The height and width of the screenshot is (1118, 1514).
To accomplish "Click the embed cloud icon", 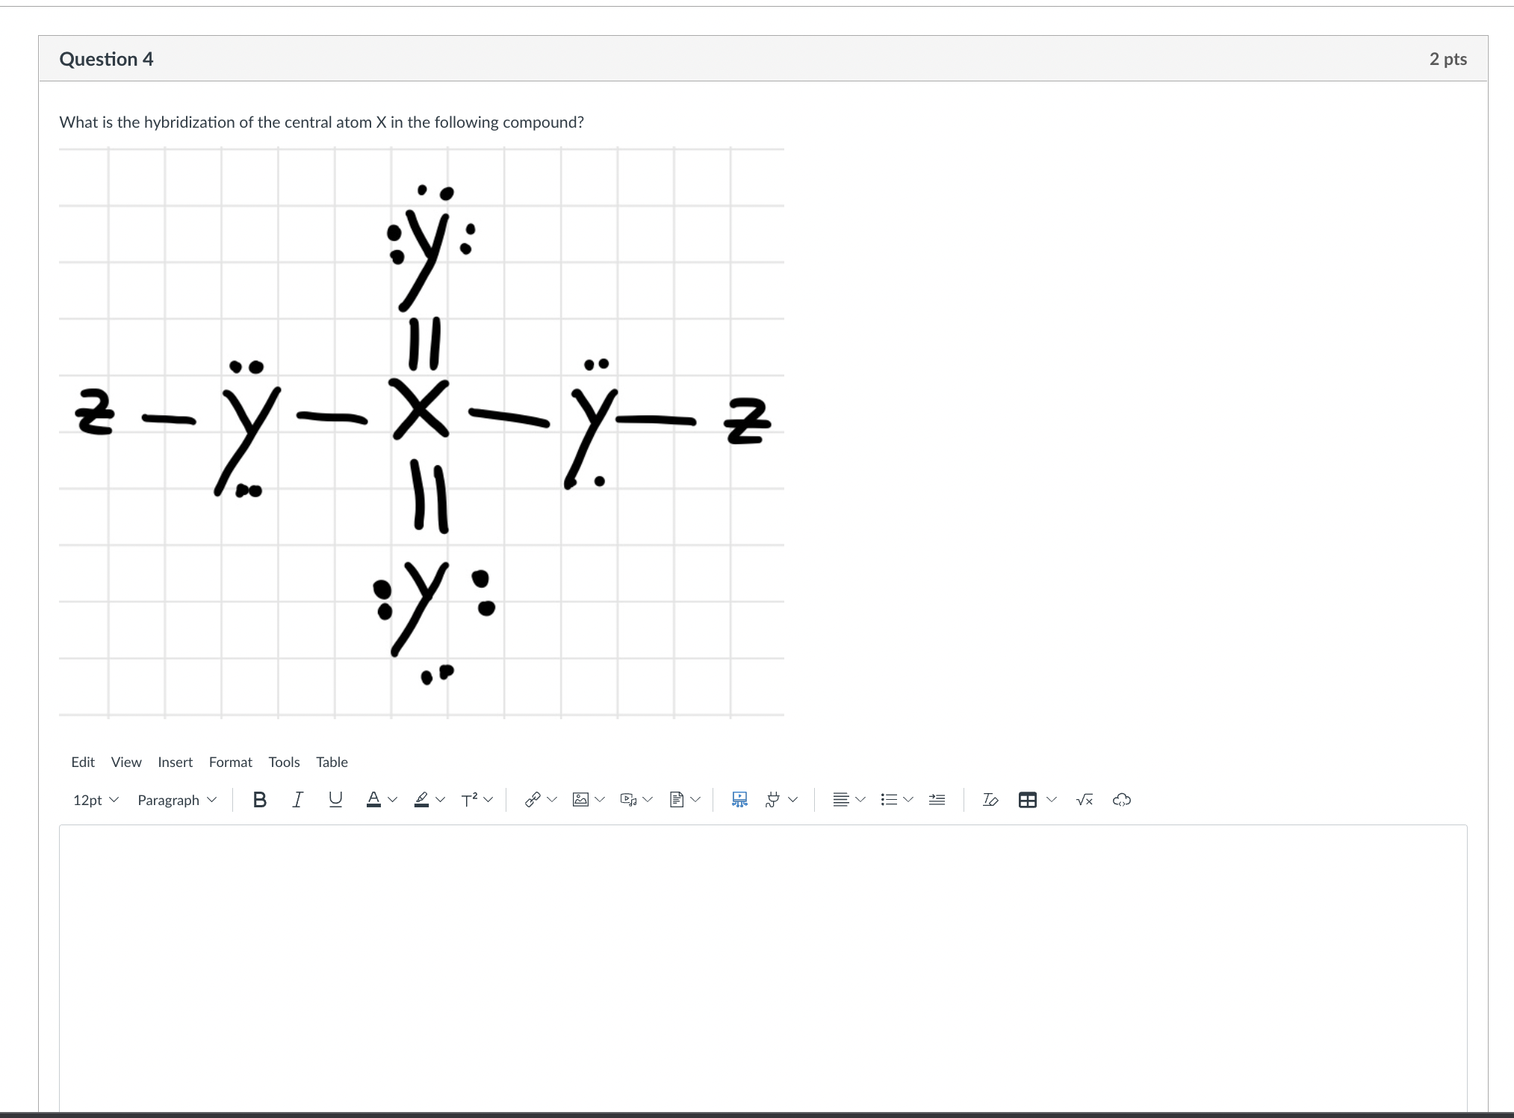I will [x=1122, y=800].
